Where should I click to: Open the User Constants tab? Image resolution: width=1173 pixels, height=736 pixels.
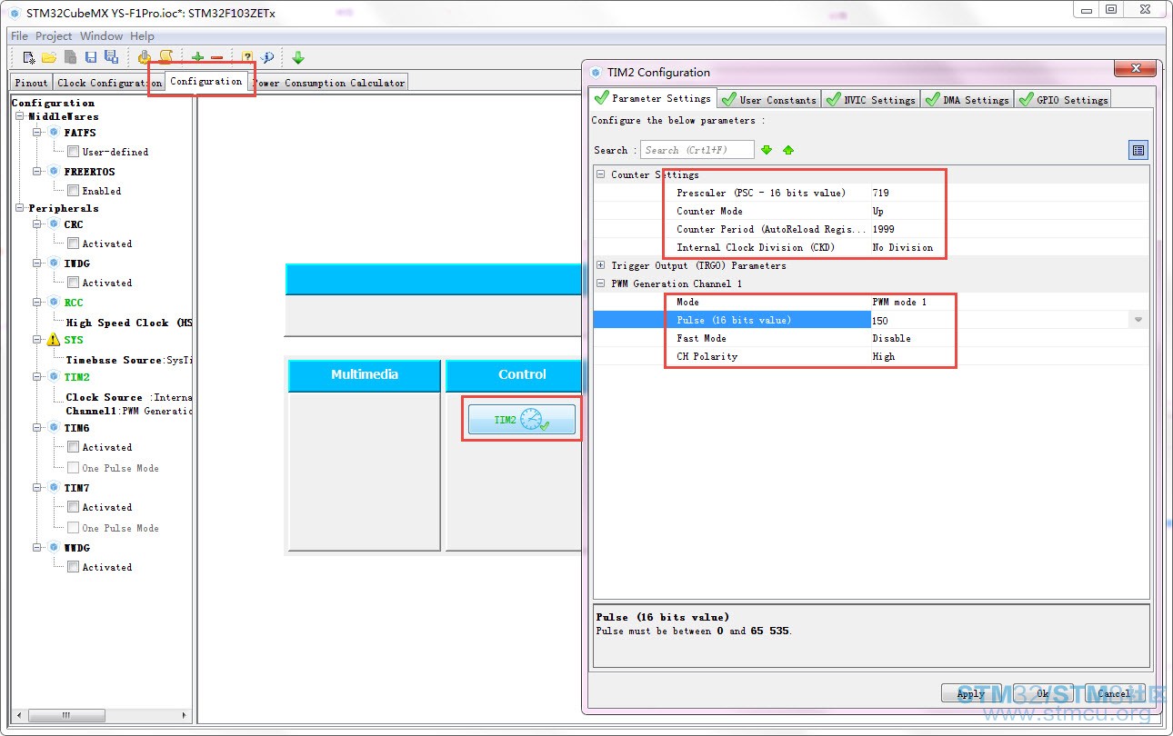768,99
